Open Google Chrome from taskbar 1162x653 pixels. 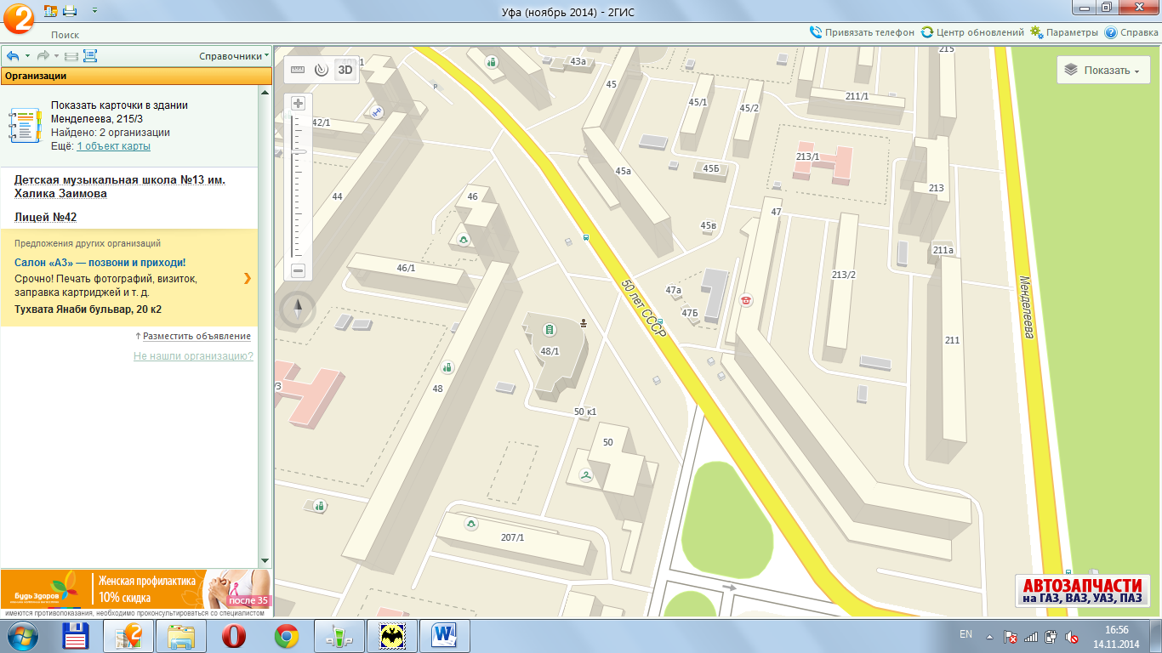click(287, 636)
